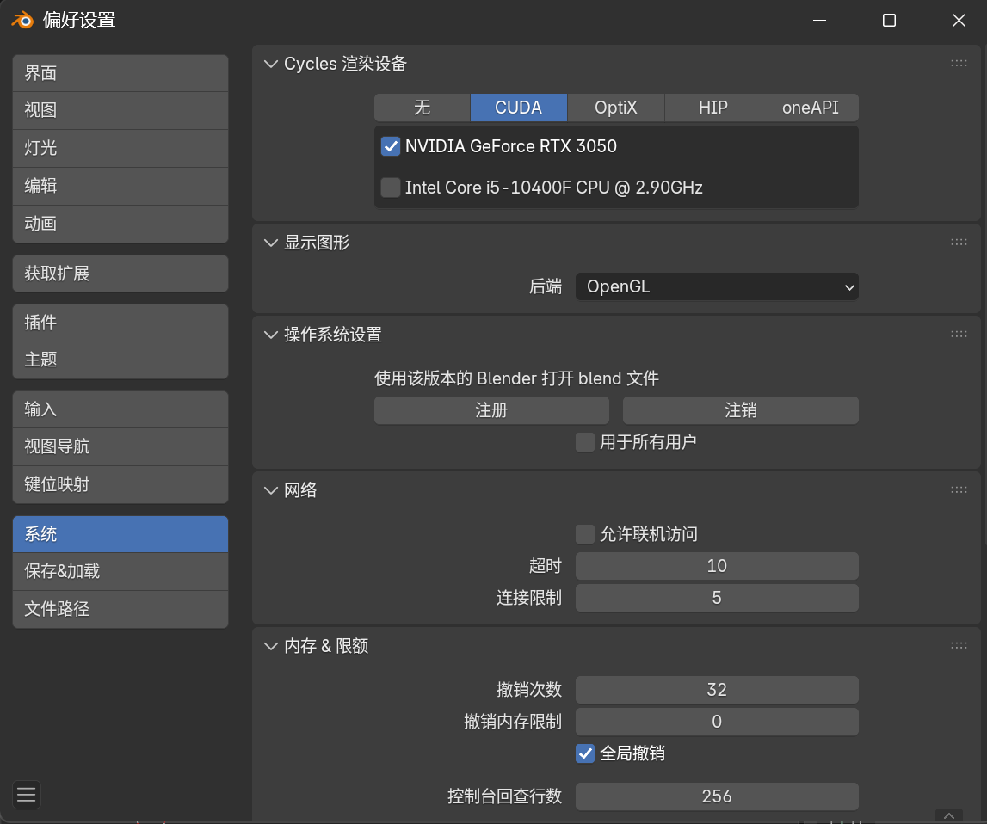Enable 允许联机访问 checkbox
The height and width of the screenshot is (824, 987).
coord(585,534)
